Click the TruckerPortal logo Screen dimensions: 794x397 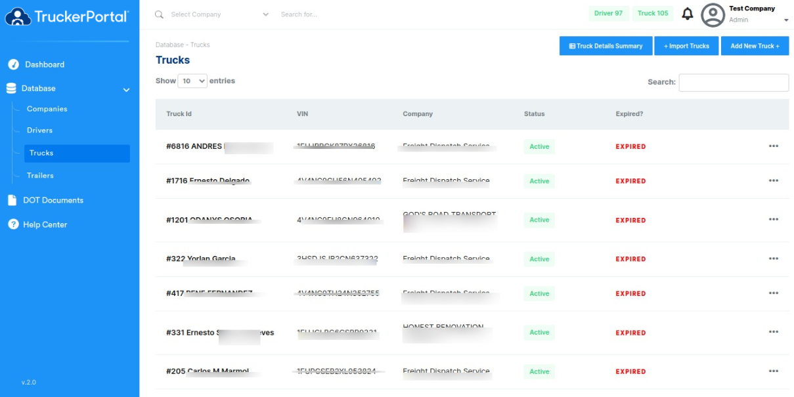67,16
